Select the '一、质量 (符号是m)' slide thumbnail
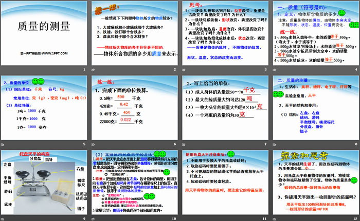Viewport: 360px width, 221px height. (x=316, y=33)
